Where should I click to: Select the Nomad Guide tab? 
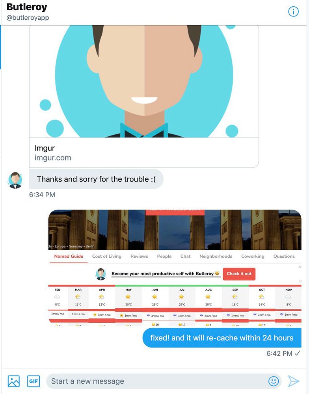[x=69, y=256]
